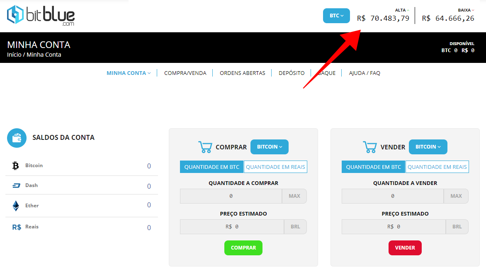The image size is (486, 276).
Task: Switch sell input to QUANTIDADE EM REAIS
Action: 437,166
